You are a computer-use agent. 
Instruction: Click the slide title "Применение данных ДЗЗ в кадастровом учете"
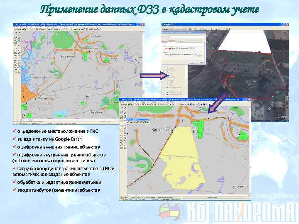click(149, 10)
